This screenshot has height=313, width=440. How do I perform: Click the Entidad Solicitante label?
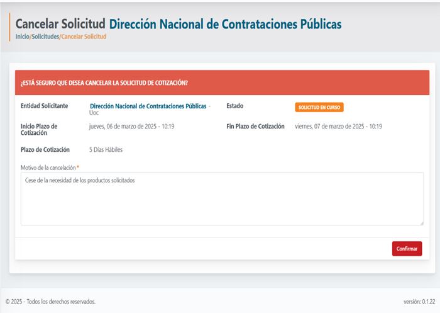[44, 106]
